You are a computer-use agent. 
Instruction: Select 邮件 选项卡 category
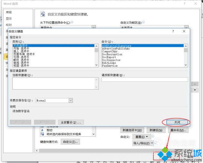pos(54,60)
